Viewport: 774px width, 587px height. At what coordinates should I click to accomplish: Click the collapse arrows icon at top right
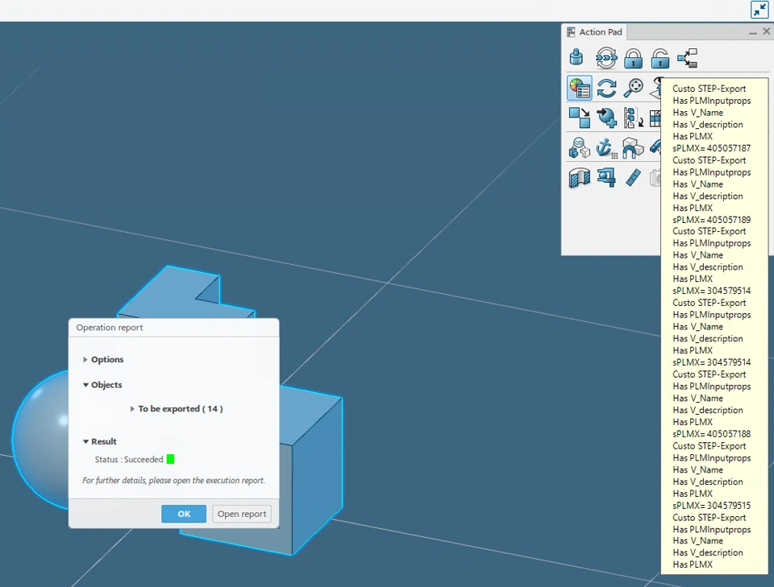[759, 10]
